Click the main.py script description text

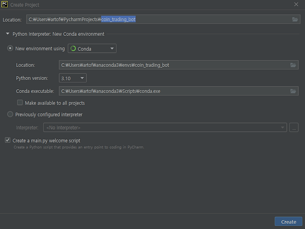[x=79, y=147]
